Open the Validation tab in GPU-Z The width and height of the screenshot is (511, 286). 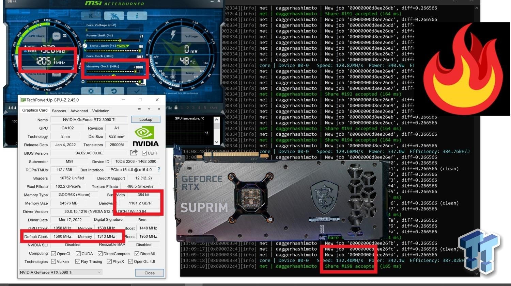(x=100, y=111)
